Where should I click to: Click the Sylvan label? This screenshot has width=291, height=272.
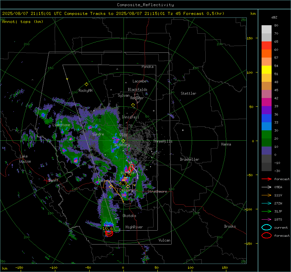(x=124, y=95)
